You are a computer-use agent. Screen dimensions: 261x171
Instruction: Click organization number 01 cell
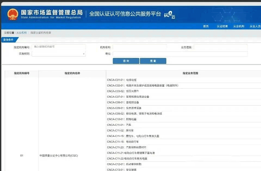[x=22, y=156]
